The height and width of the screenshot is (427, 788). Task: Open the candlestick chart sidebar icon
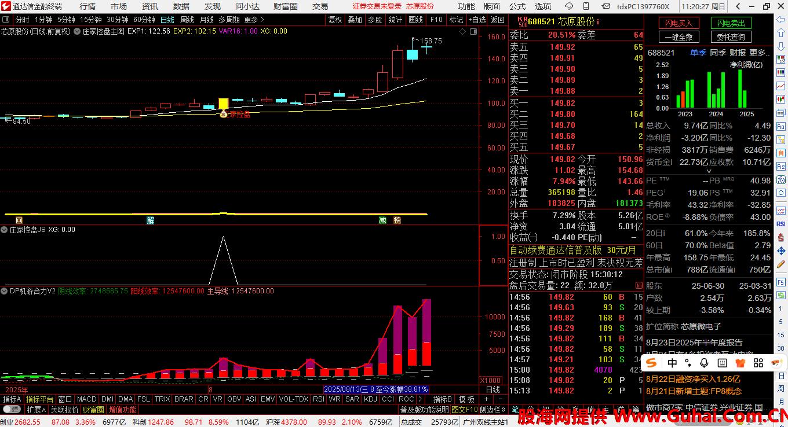pos(780,100)
